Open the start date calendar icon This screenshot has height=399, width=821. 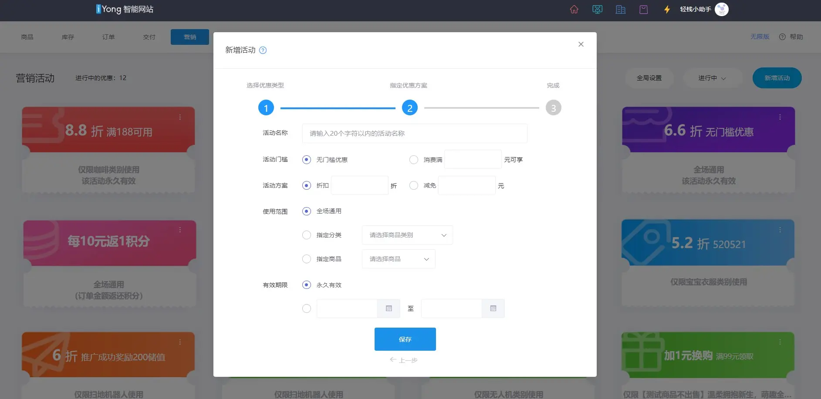click(389, 308)
